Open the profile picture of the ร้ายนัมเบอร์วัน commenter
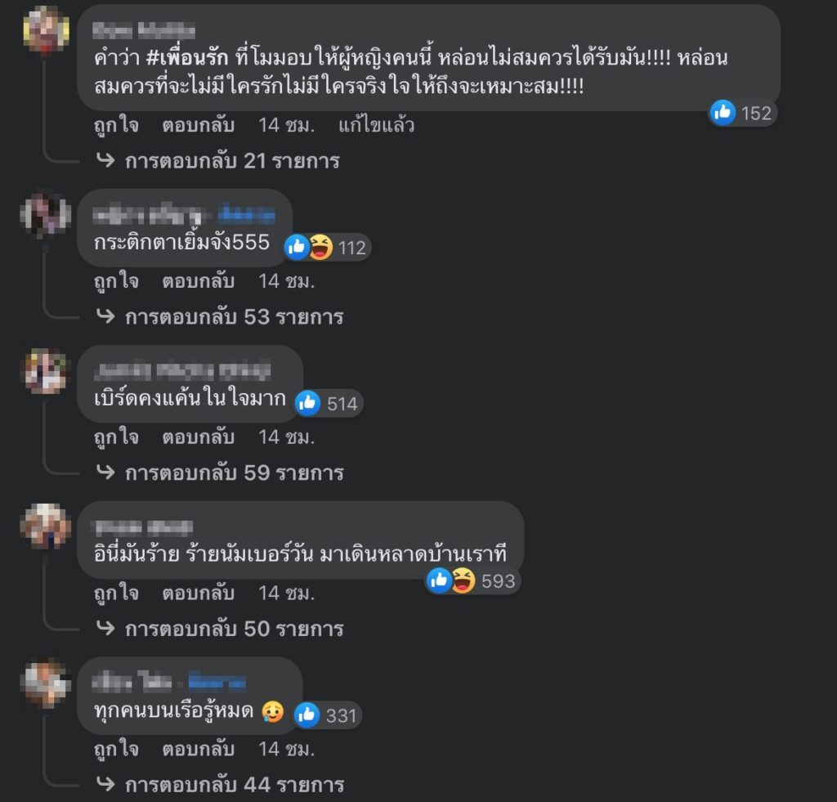 point(46,526)
